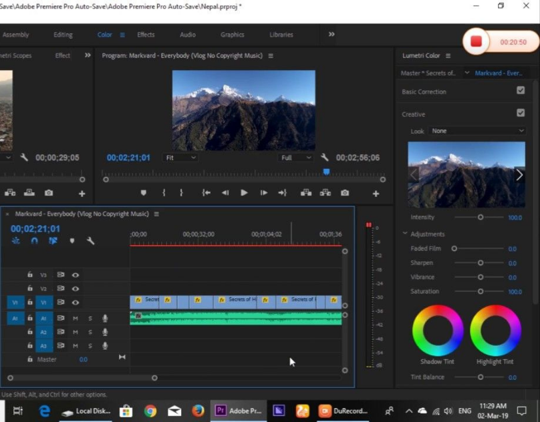
Task: Click the Add Marker button in Program monitor
Action: (x=143, y=193)
